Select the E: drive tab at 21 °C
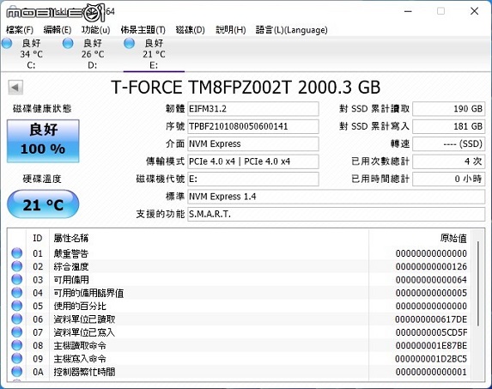Viewport: 492px width, 389px height. (x=154, y=54)
